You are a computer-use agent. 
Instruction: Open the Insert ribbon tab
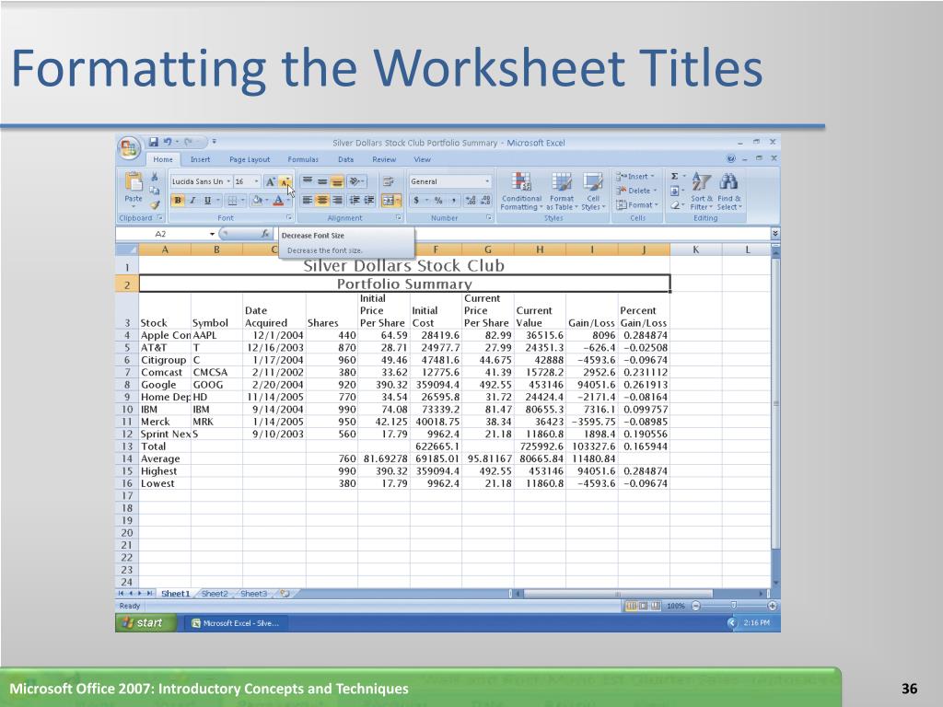(x=200, y=159)
